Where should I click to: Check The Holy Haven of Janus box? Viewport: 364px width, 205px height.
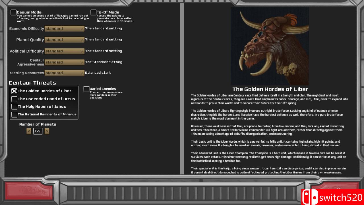14,106
